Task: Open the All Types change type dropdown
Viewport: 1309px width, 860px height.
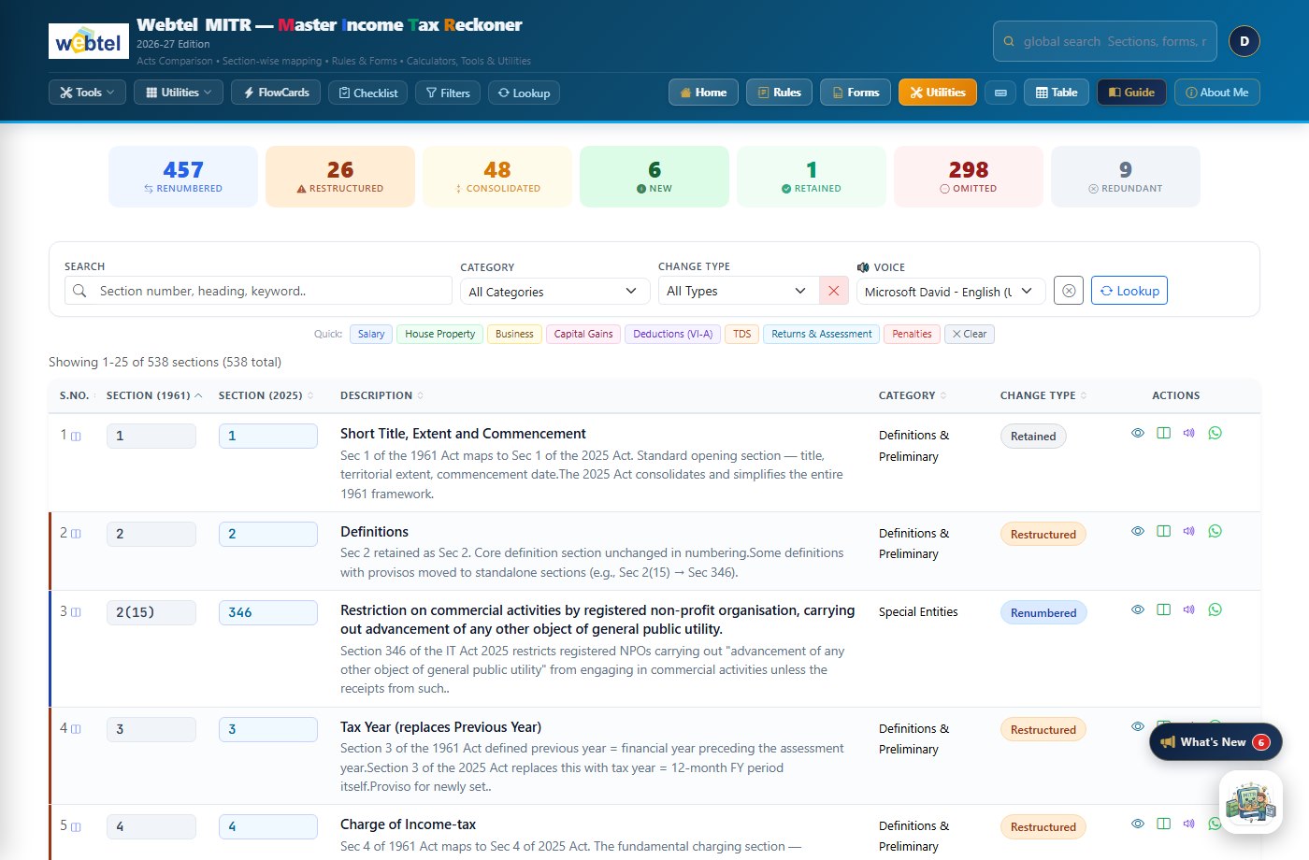Action: pyautogui.click(x=739, y=291)
